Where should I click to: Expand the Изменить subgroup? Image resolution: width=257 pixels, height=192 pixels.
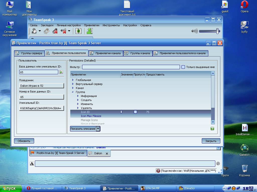(x=78, y=104)
